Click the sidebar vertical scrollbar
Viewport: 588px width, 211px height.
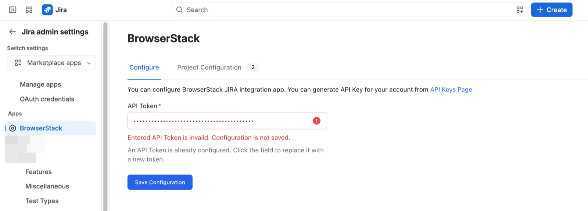105,117
